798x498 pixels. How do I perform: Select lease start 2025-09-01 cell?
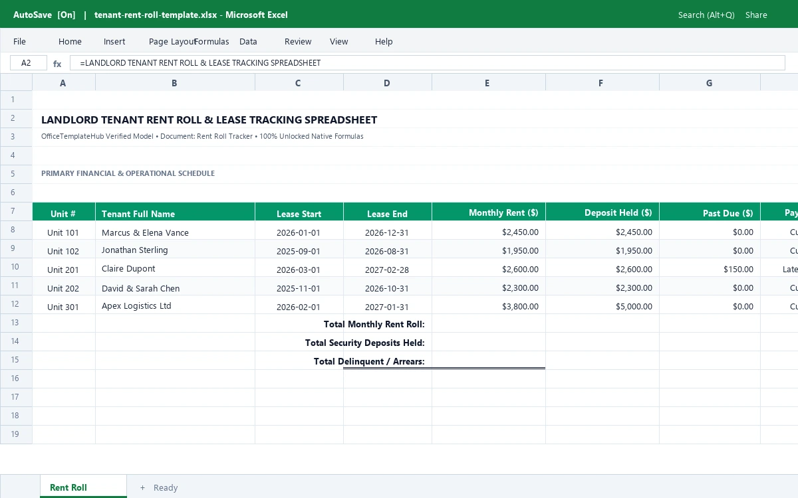click(299, 249)
